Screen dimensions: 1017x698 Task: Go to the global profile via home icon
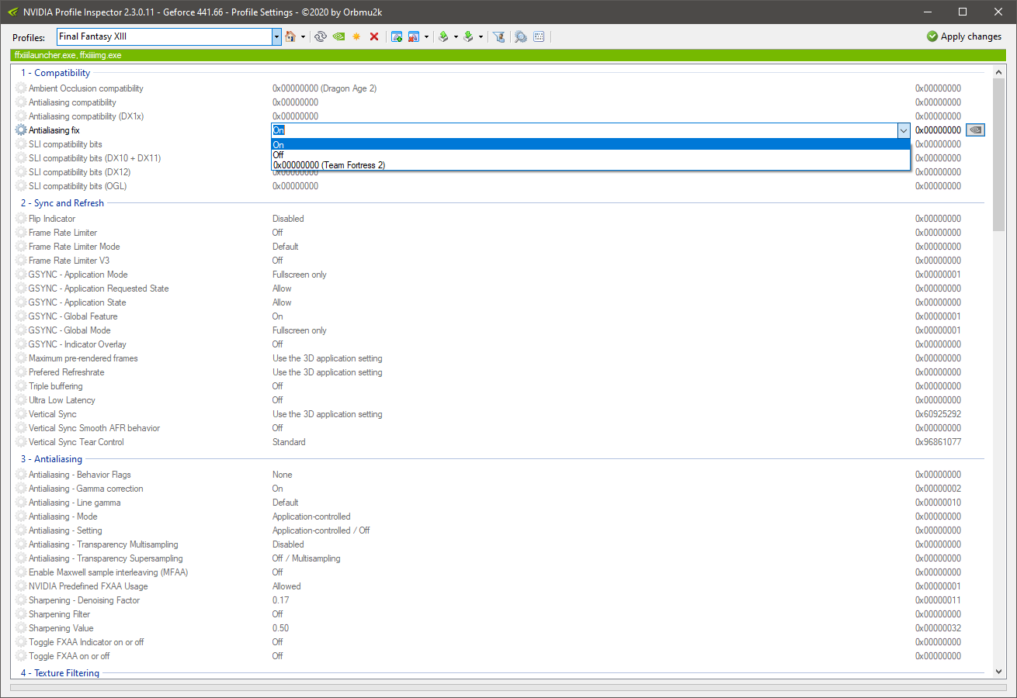coord(290,36)
